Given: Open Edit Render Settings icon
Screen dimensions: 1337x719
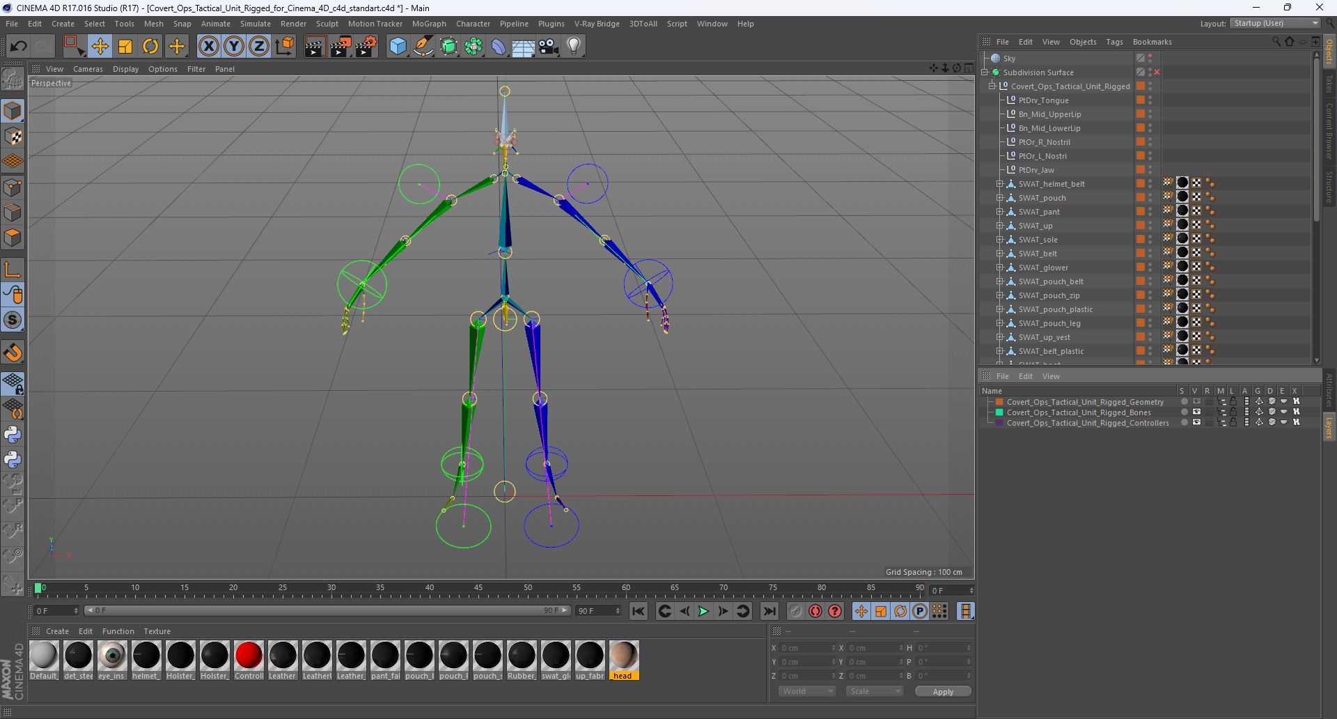Looking at the screenshot, I should pyautogui.click(x=366, y=47).
